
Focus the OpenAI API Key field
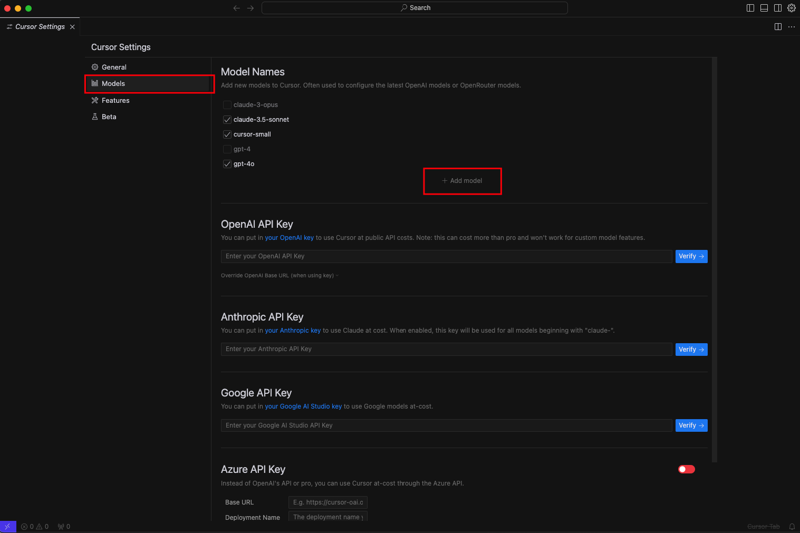tap(447, 256)
